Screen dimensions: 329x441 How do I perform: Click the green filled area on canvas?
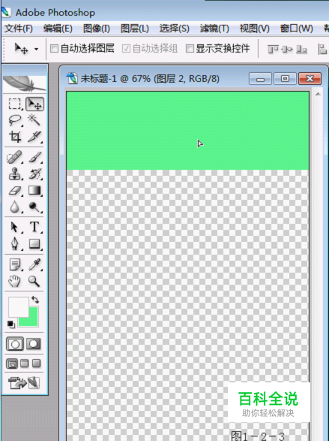point(187,131)
